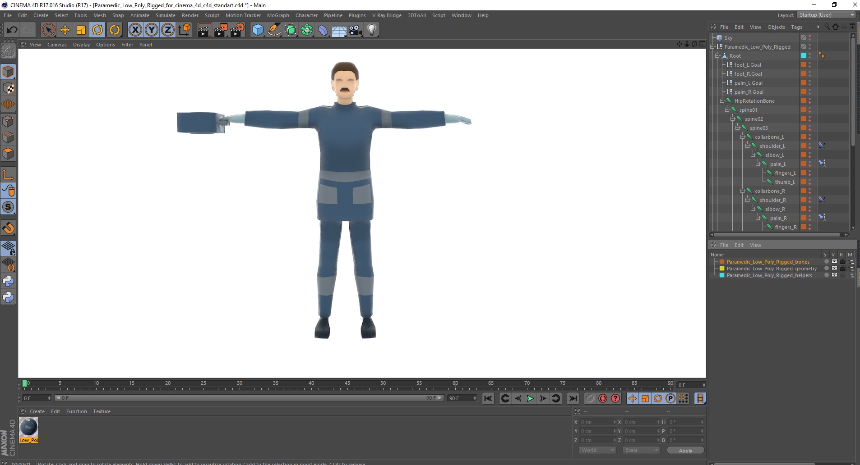This screenshot has width=860, height=465.
Task: Open the File menu
Action: coord(8,15)
